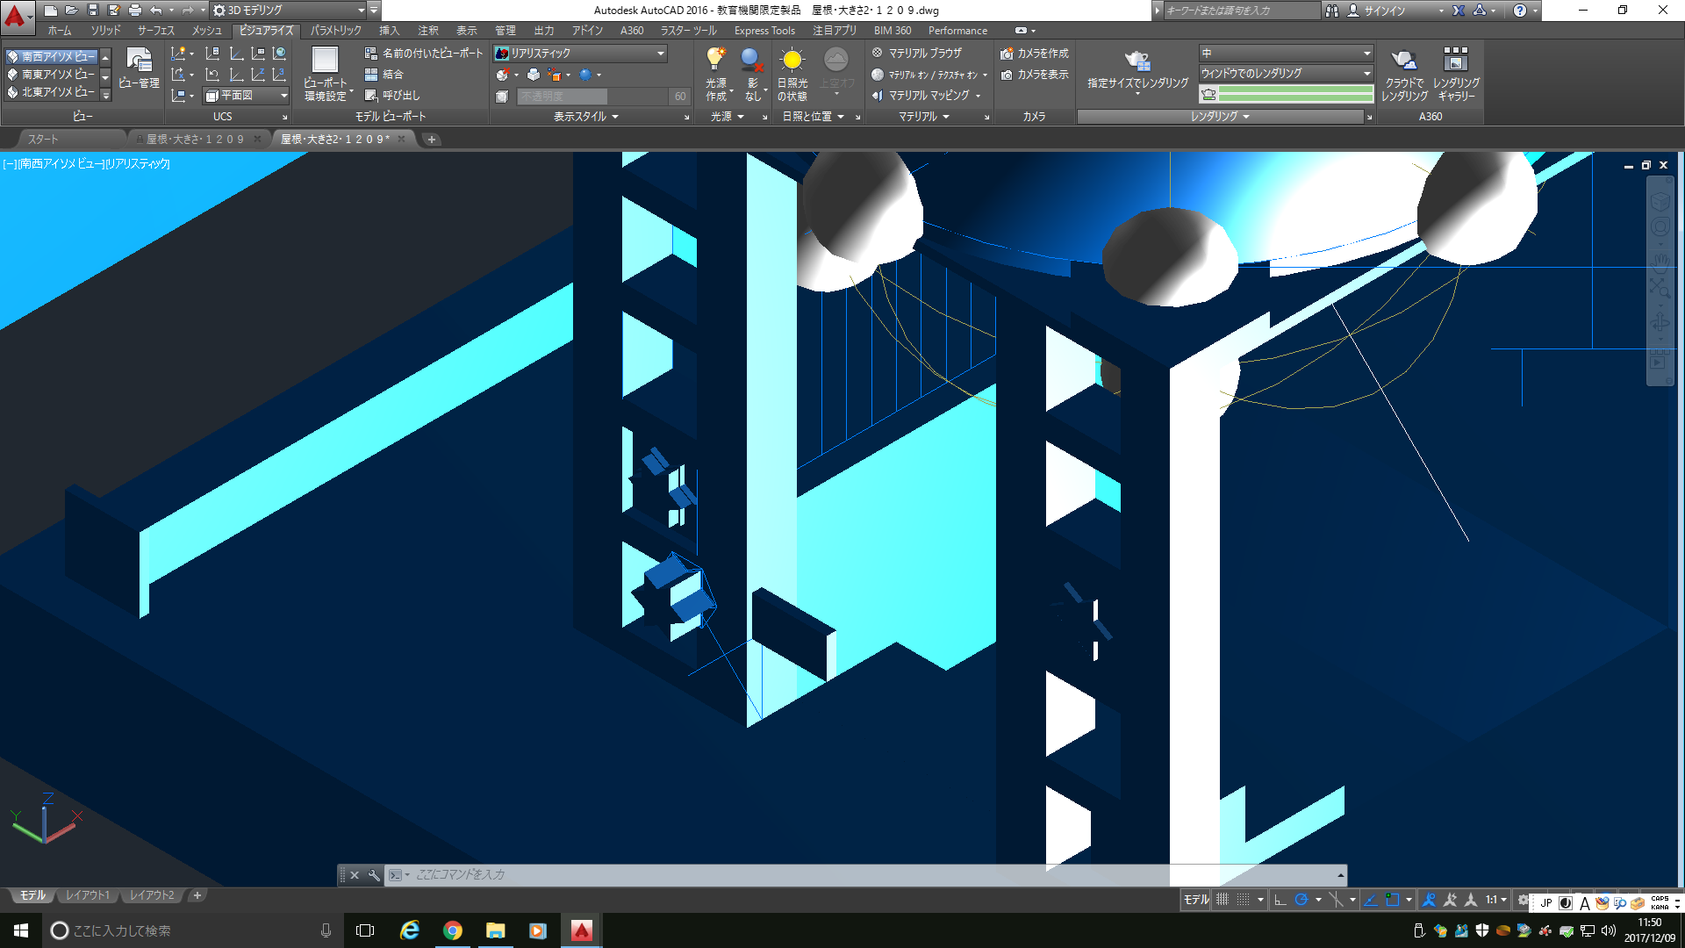This screenshot has width=1685, height=948.
Task: Click the ビュー管理 view manager icon
Action: [139, 61]
